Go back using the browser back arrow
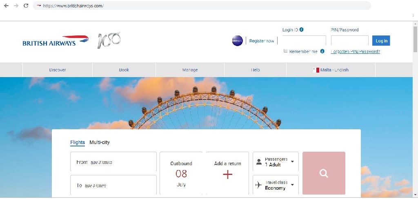The height and width of the screenshot is (199, 418). 7,6
